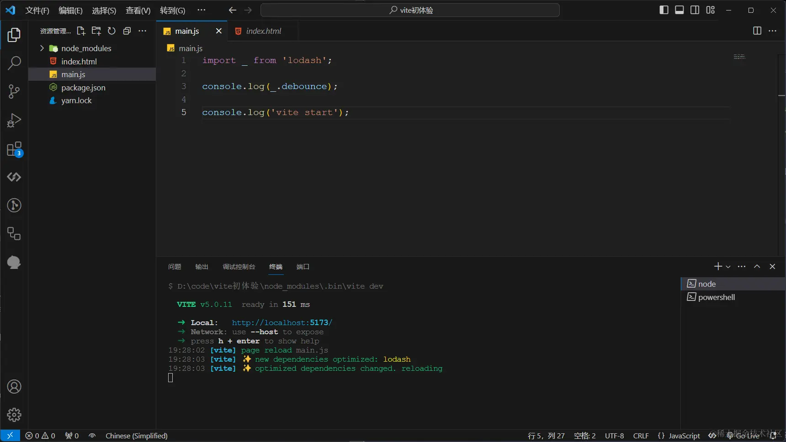Click the New File icon in Explorer header
The image size is (786, 442).
81,31
